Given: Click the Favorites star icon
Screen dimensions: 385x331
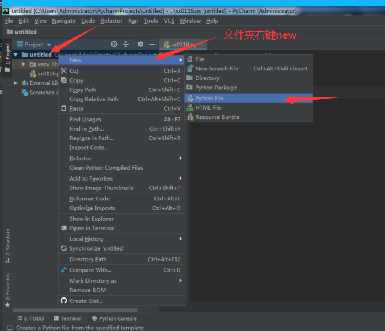Looking at the screenshot, I should (7, 305).
